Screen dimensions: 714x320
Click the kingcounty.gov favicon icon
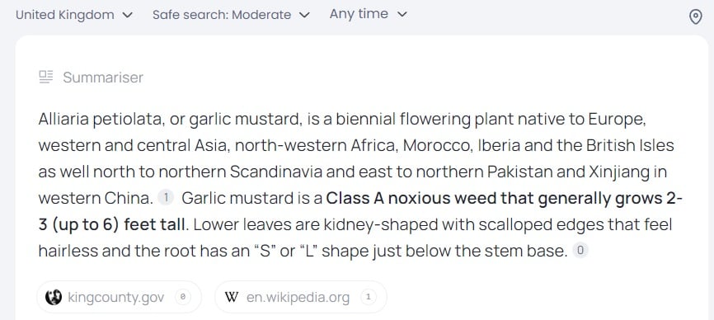[x=54, y=298]
